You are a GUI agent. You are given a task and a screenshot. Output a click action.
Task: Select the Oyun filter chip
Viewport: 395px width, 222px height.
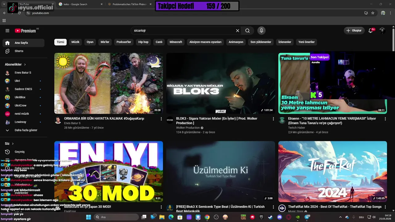[90, 42]
